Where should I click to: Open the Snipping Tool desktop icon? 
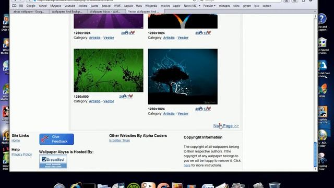pos(322,161)
